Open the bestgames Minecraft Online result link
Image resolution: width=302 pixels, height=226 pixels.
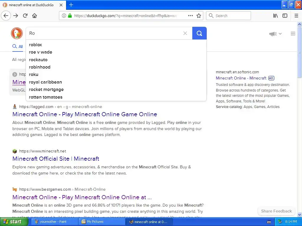tap(82, 197)
